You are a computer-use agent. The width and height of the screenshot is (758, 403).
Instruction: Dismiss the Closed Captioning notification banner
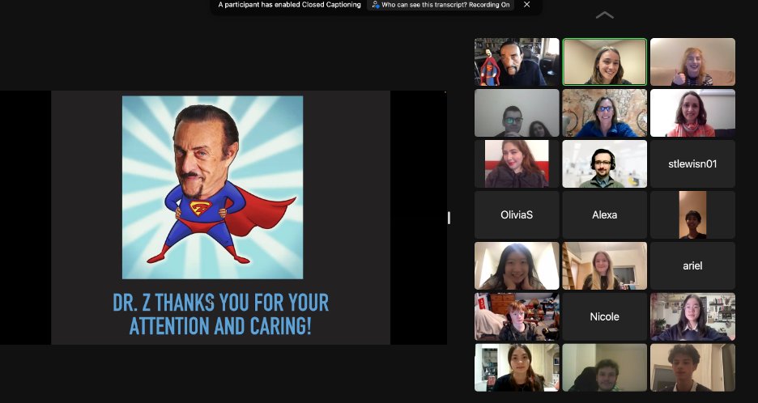(527, 4)
